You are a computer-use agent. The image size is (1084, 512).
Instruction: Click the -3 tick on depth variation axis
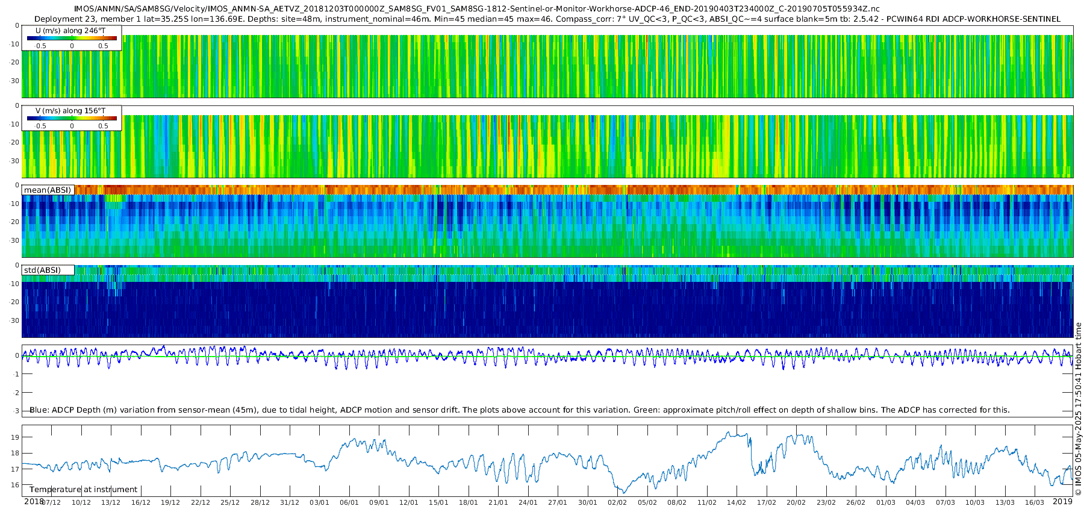pyautogui.click(x=16, y=411)
